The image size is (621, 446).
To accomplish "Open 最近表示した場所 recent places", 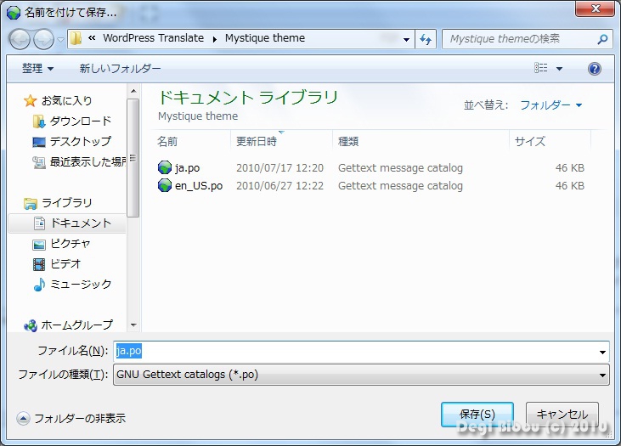I will [x=88, y=161].
